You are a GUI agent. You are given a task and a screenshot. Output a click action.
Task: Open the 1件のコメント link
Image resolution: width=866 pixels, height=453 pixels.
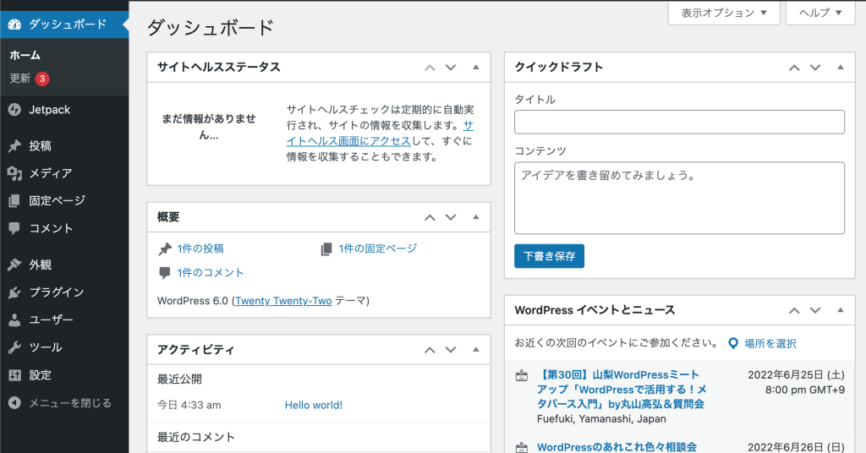pyautogui.click(x=211, y=273)
